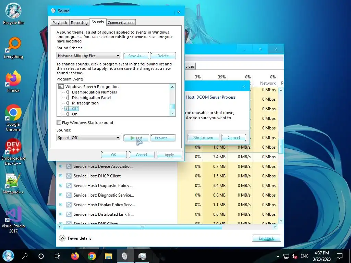The height and width of the screenshot is (263, 351).
Task: Switch to the Communications tab
Action: (121, 23)
